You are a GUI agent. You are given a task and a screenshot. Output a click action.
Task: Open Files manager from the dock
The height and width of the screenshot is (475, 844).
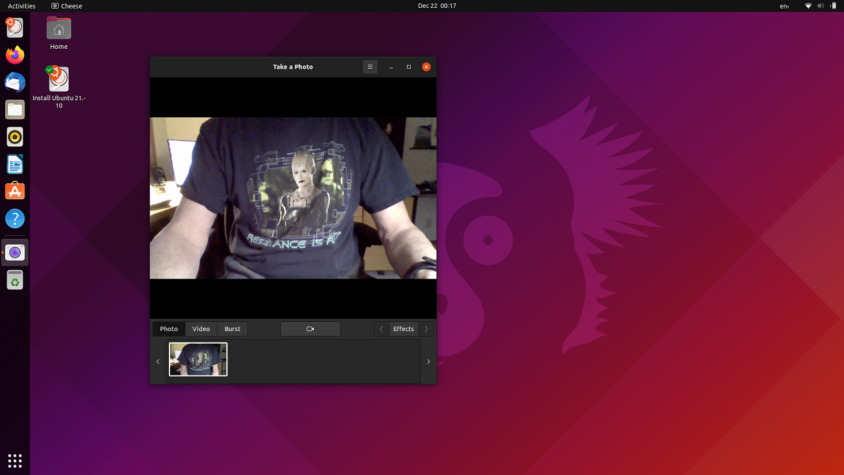(15, 110)
